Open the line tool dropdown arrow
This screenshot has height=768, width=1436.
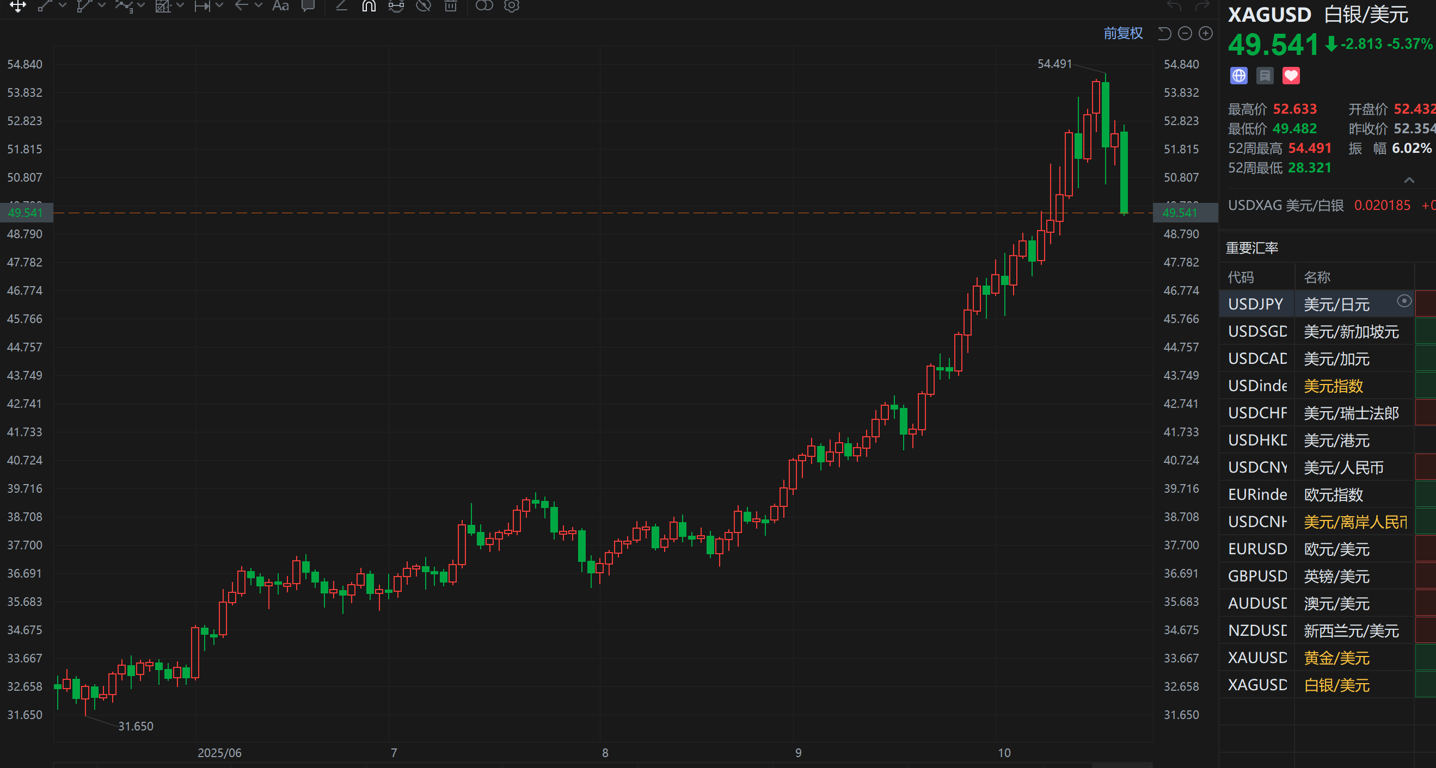63,5
